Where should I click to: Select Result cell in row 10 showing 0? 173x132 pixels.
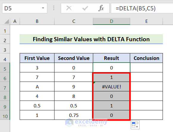coord(111,115)
